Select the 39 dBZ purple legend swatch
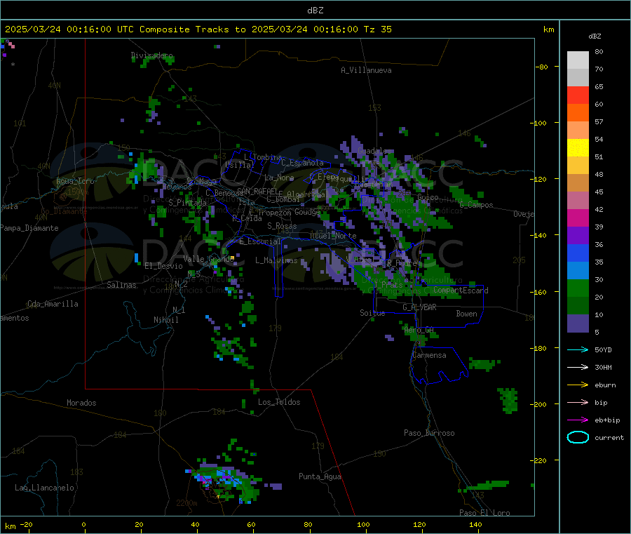Image resolution: width=631 pixels, height=534 pixels. click(x=578, y=235)
